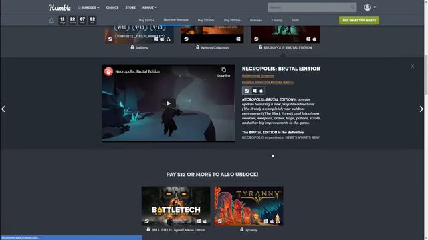Switch to the Bonuses tab
Screen dimensions: 428x240
255,21
